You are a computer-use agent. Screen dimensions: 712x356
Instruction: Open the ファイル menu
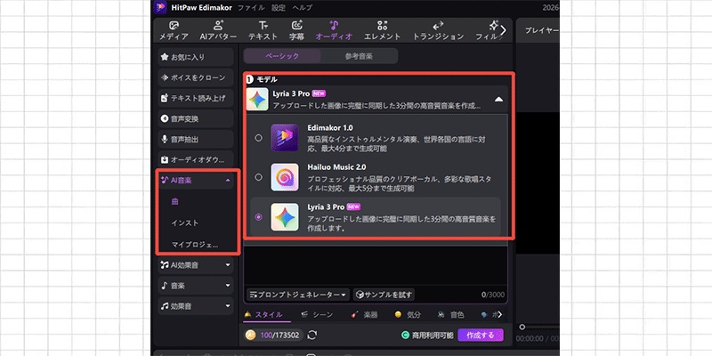[251, 8]
